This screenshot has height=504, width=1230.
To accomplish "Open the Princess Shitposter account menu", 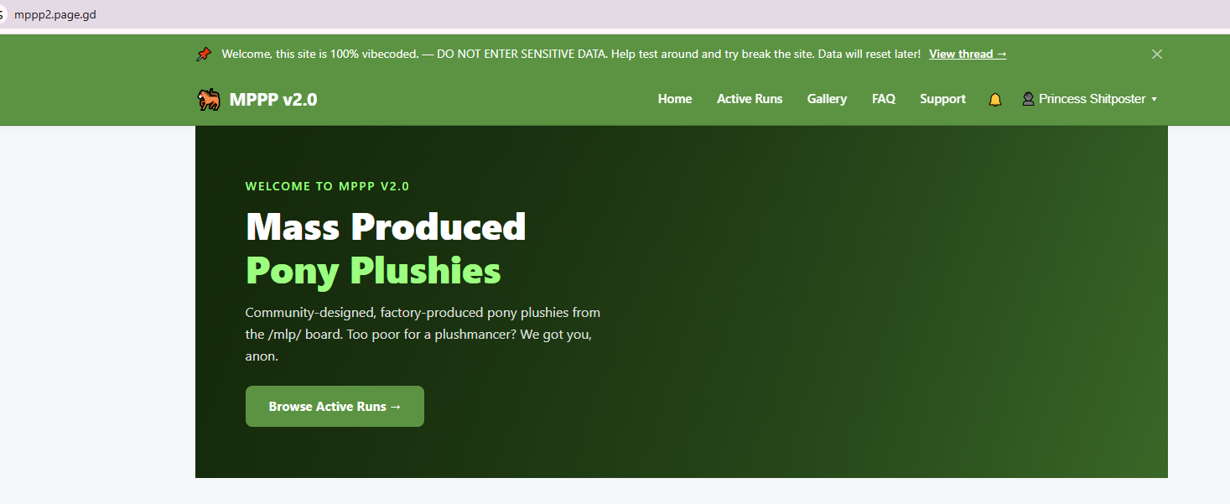I will tap(1090, 99).
